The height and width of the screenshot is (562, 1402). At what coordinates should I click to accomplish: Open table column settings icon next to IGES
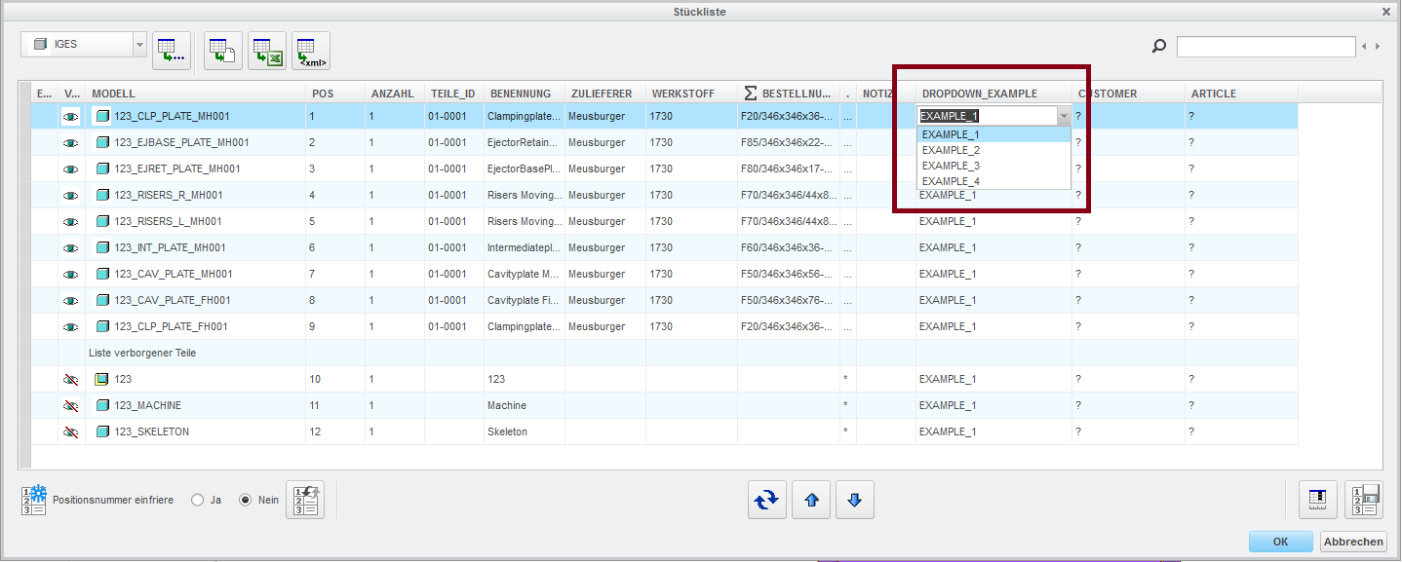171,51
